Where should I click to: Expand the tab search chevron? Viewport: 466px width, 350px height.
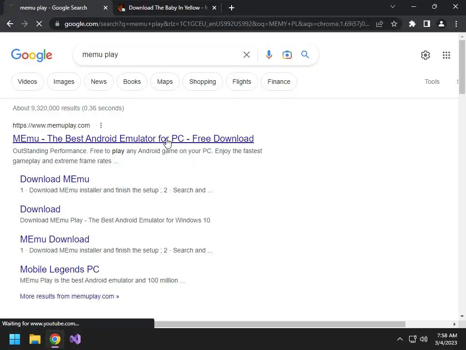point(393,6)
